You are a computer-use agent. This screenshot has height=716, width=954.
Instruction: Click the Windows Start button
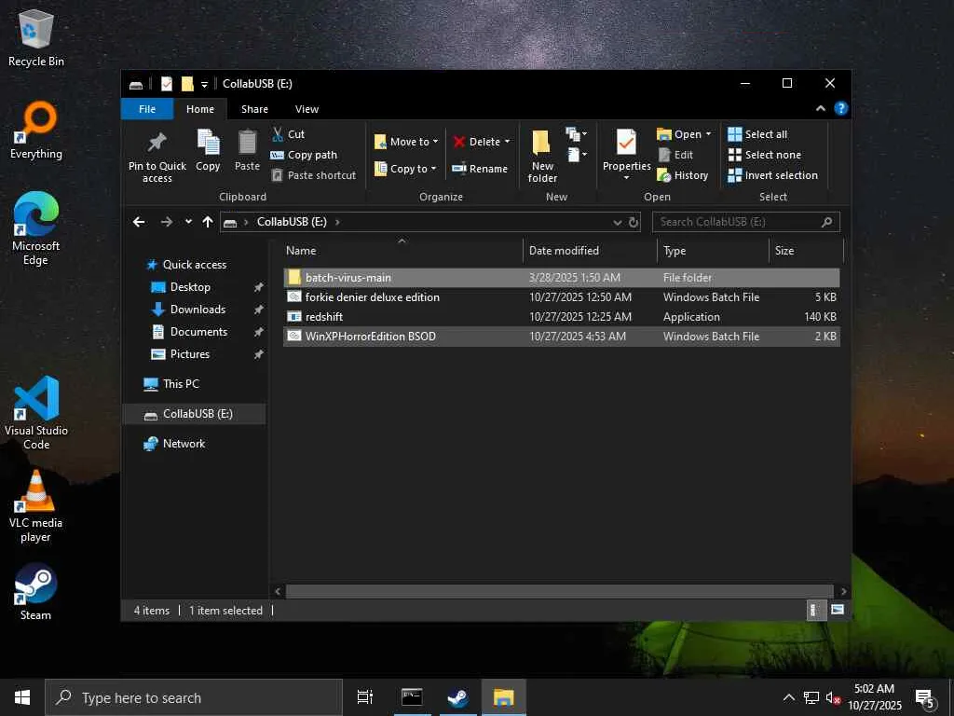(x=22, y=697)
